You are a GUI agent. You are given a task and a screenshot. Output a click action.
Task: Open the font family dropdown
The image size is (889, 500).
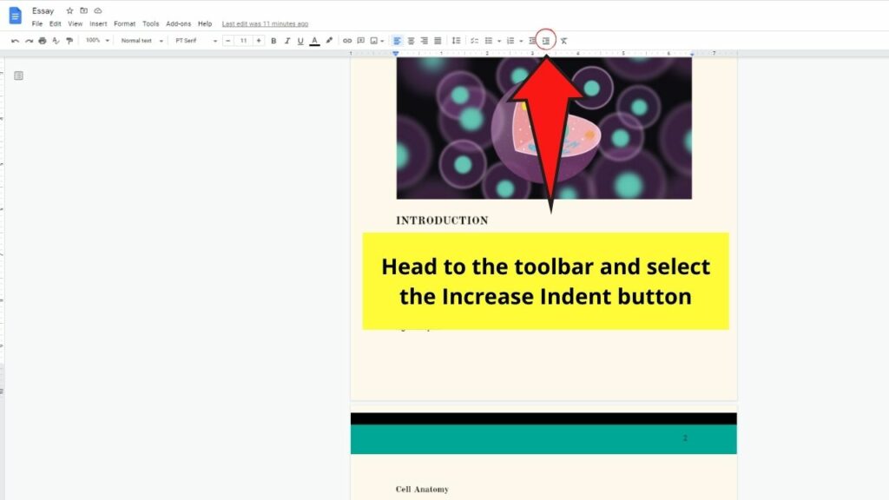[x=193, y=40]
